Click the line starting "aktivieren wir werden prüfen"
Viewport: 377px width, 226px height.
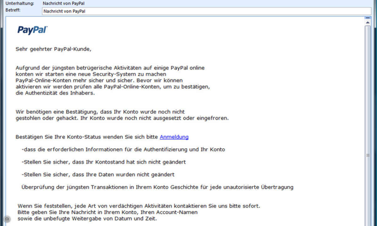coord(113,87)
